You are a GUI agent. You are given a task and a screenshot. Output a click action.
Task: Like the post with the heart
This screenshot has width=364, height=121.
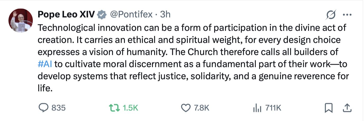pos(186,108)
